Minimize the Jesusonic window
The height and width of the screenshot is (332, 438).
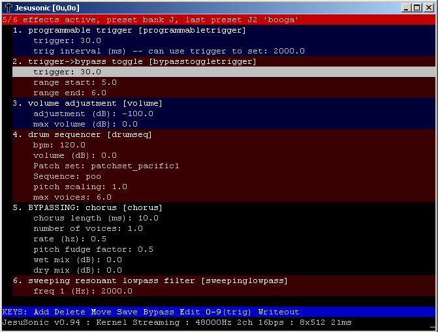pyautogui.click(x=406, y=8)
